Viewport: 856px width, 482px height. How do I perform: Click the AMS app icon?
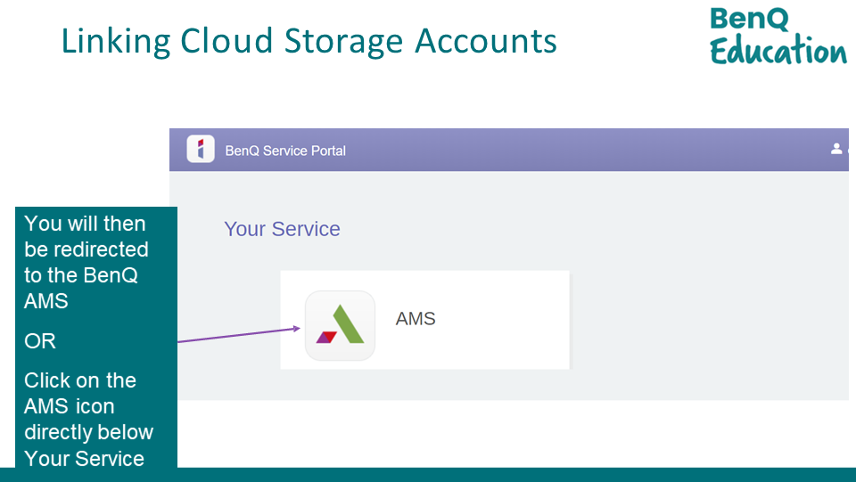coord(340,326)
